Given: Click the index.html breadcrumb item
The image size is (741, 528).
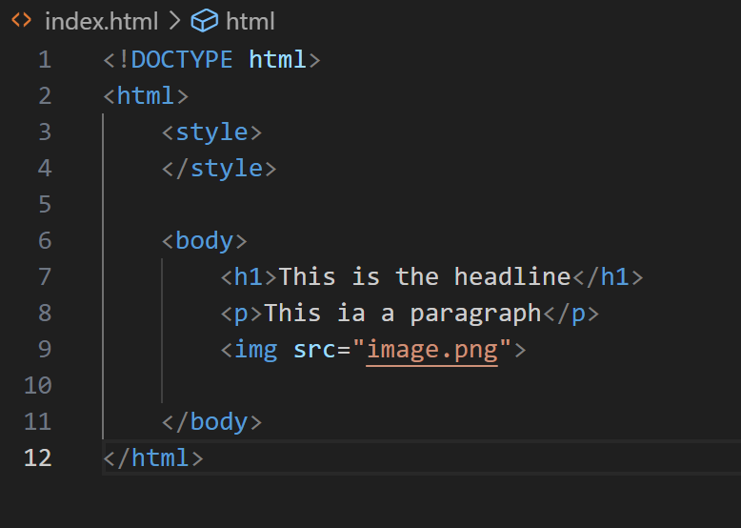Looking at the screenshot, I should click(101, 21).
